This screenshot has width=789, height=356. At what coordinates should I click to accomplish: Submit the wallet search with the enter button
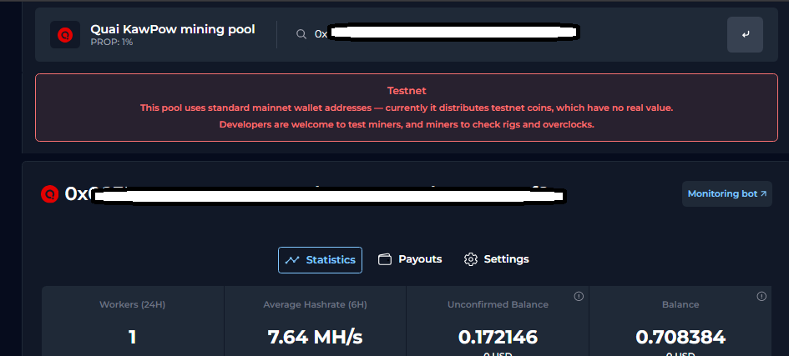tap(745, 35)
